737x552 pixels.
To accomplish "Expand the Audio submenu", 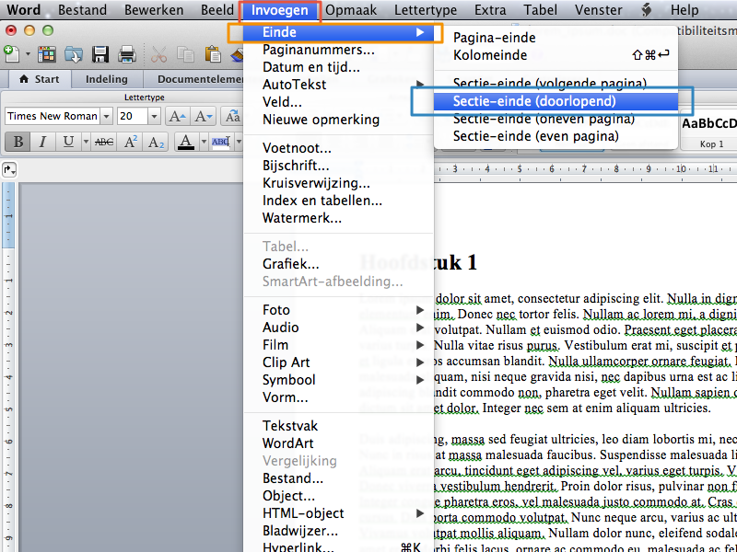I will [420, 328].
